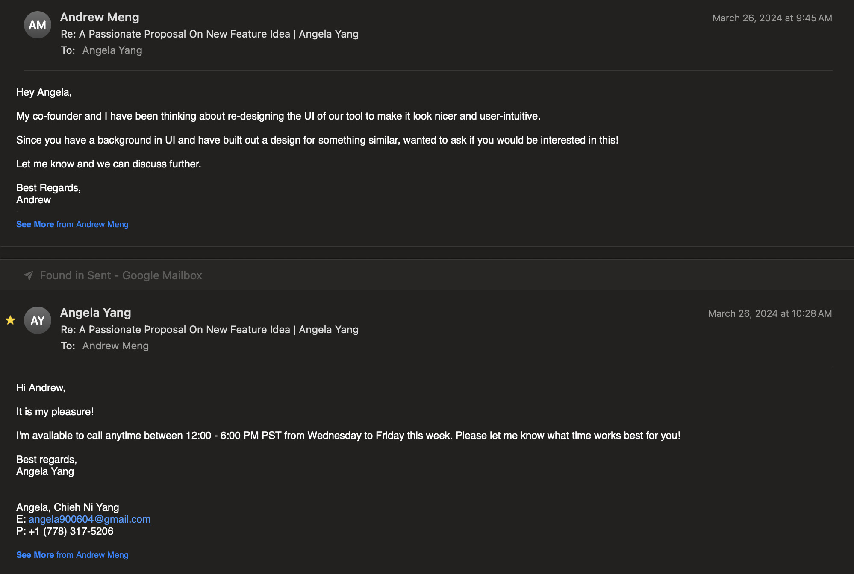Click the "Angela, Chieh Ni Yang" signature line
The height and width of the screenshot is (574, 854).
[x=68, y=507]
